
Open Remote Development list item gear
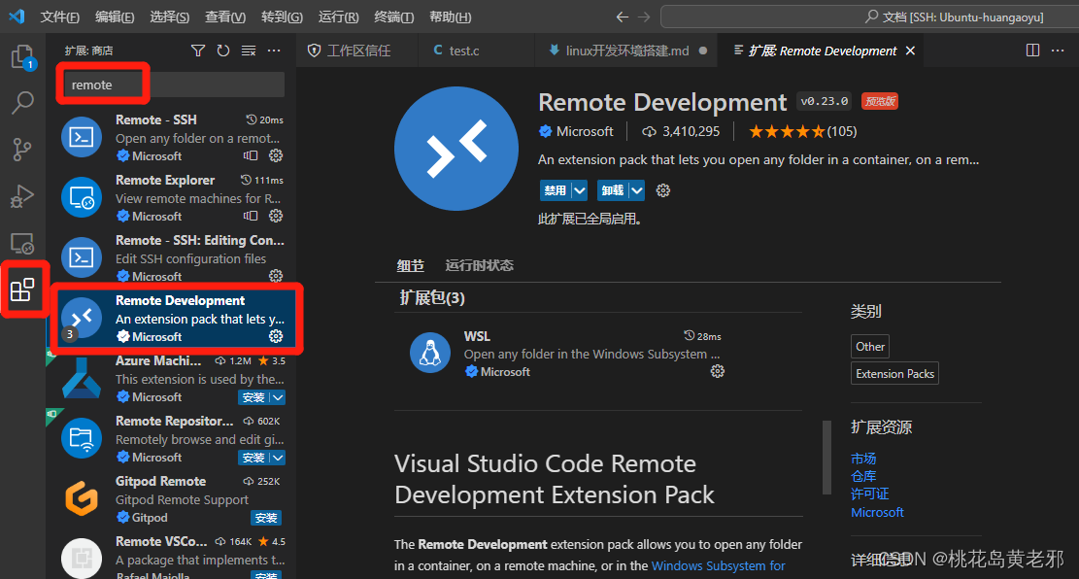[x=276, y=336]
